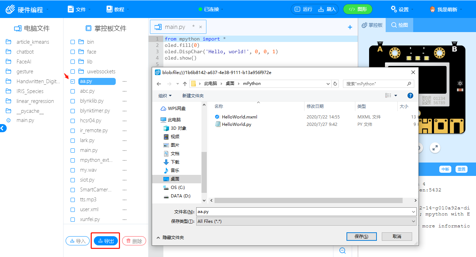Click the zoom magnifier icon below the editor
The width and height of the screenshot is (476, 257).
(x=342, y=250)
